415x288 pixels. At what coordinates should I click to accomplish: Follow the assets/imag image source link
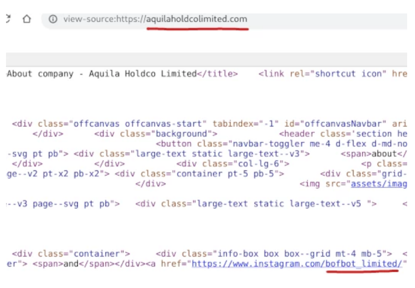[379, 184]
